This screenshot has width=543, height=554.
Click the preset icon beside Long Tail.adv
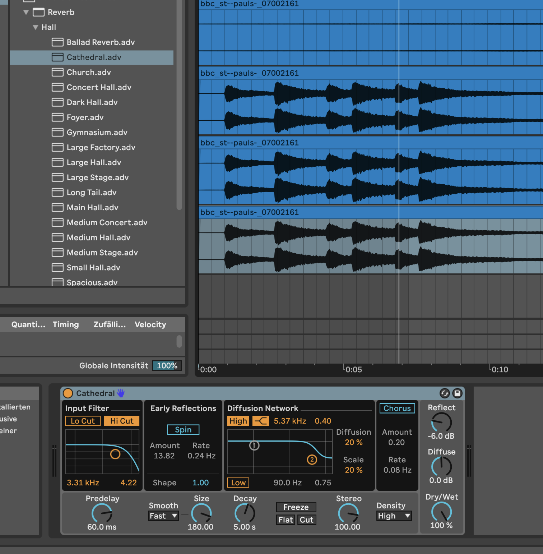coord(57,193)
